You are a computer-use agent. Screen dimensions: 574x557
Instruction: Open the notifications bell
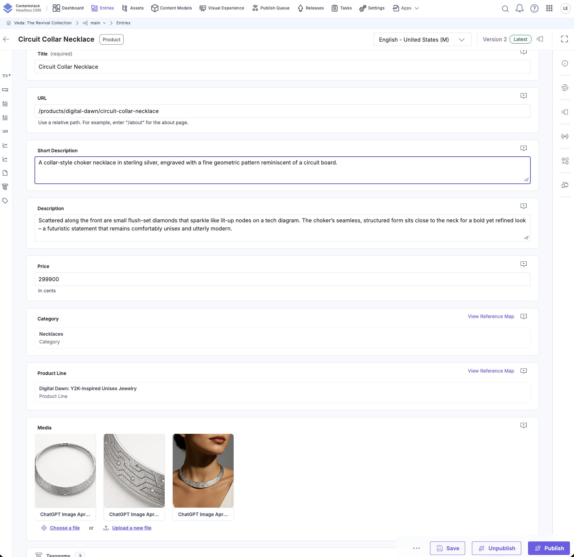coord(520,8)
